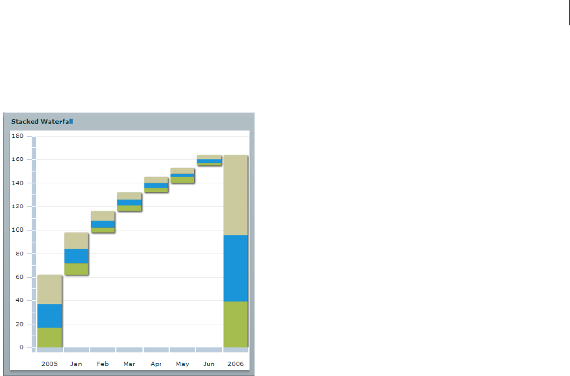This screenshot has width=570, height=376.
Task: Click the 80 y-axis value
Action: coord(20,254)
